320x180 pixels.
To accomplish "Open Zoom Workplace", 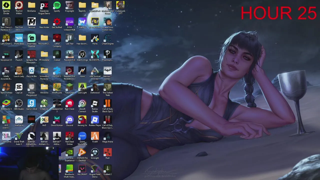I will [x=82, y=136].
